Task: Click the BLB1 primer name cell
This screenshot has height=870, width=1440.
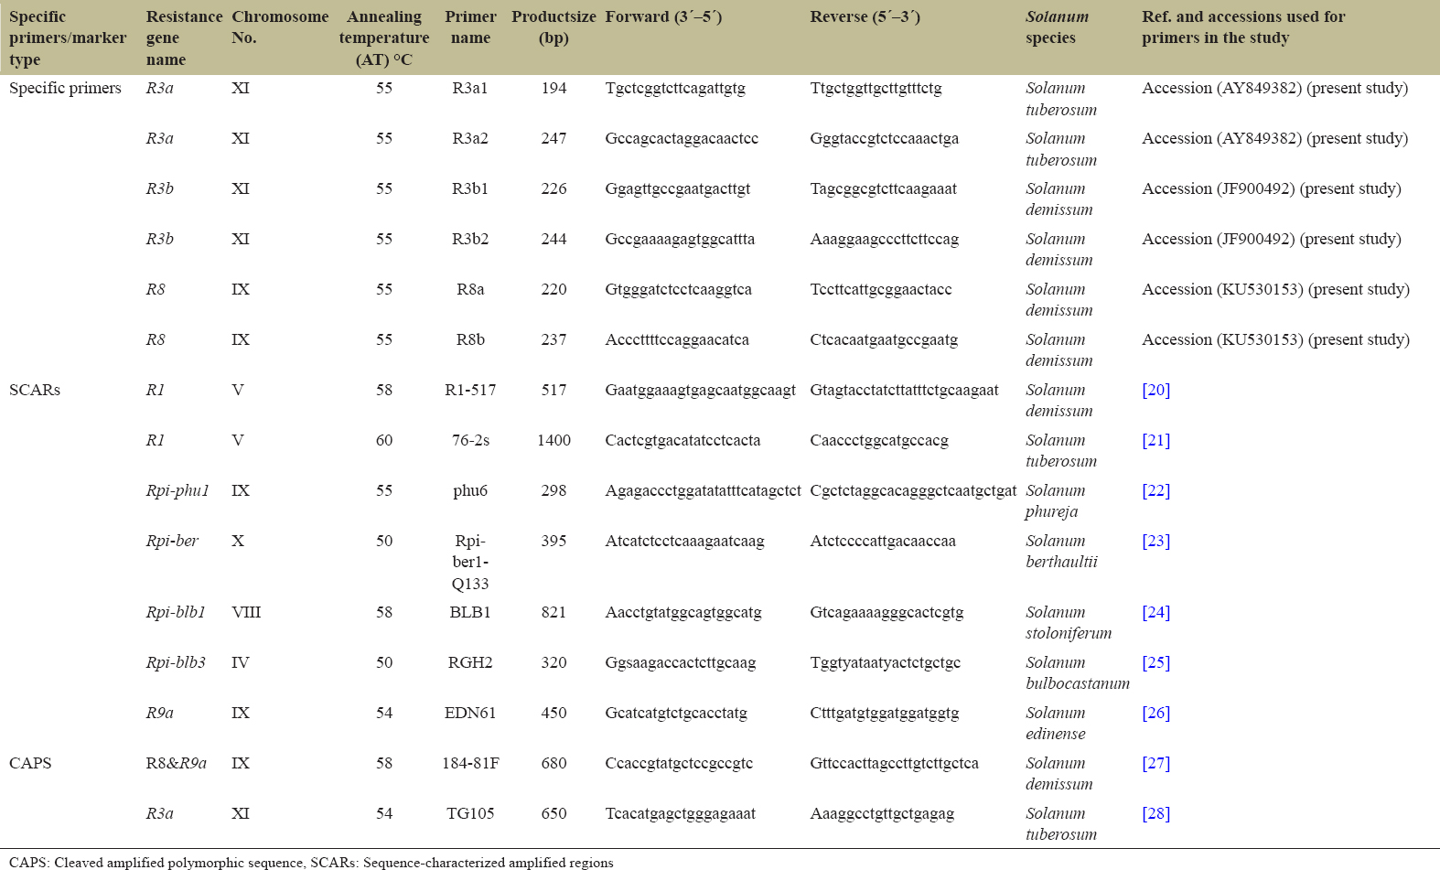Action: (470, 612)
